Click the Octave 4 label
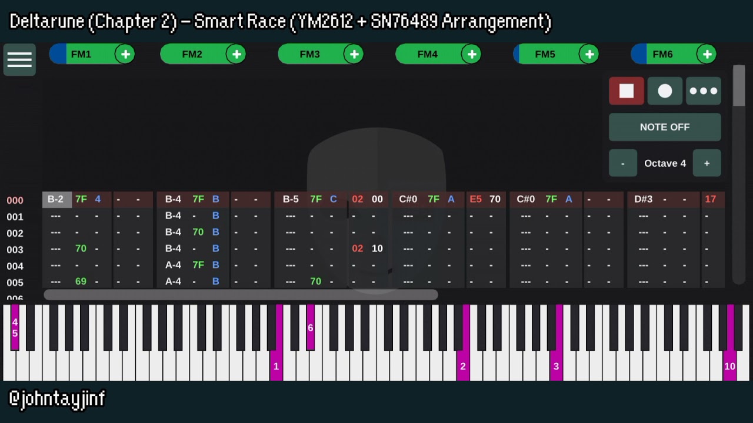The width and height of the screenshot is (753, 423). (665, 163)
